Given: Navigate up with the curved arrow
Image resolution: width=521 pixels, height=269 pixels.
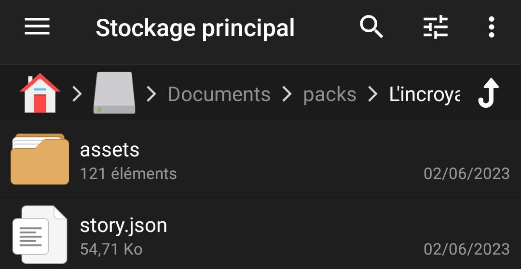Looking at the screenshot, I should (488, 93).
